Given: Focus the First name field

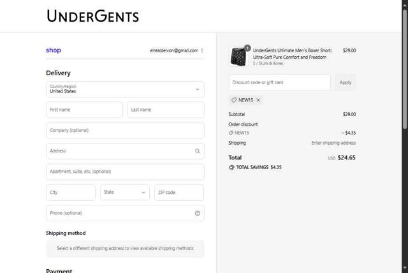Looking at the screenshot, I should 84,110.
